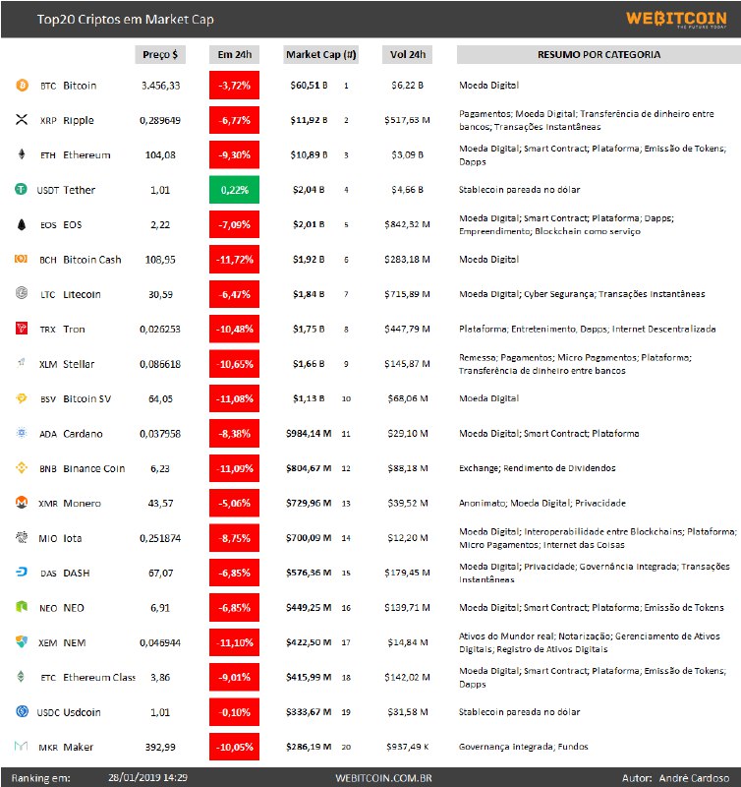Screen dimensions: 741x787
Task: Click the WEBITCOIN logo in header
Action: (676, 19)
